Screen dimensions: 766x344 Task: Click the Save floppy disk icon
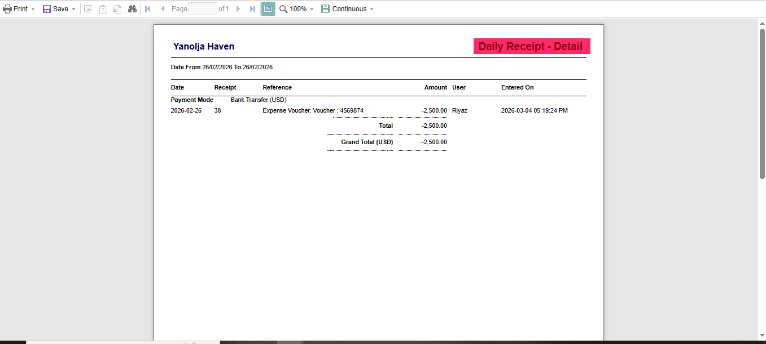tap(47, 9)
